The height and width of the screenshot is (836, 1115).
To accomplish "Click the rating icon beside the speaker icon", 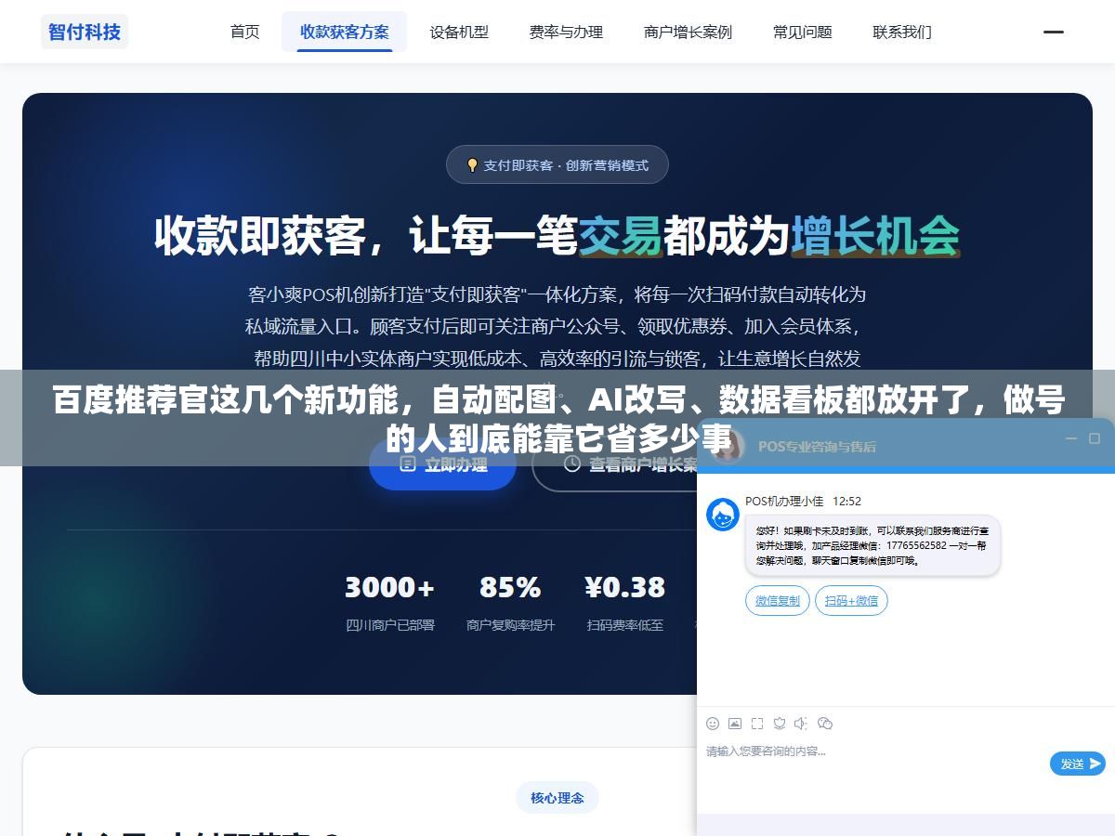I will click(x=780, y=724).
